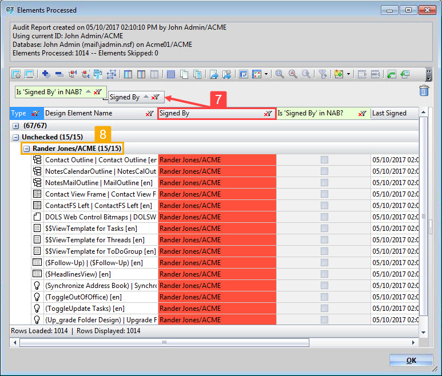Screen dimensions: 442x376
Task: Toggle NAB checkbox for ContactFS Left row
Action: pos(324,206)
